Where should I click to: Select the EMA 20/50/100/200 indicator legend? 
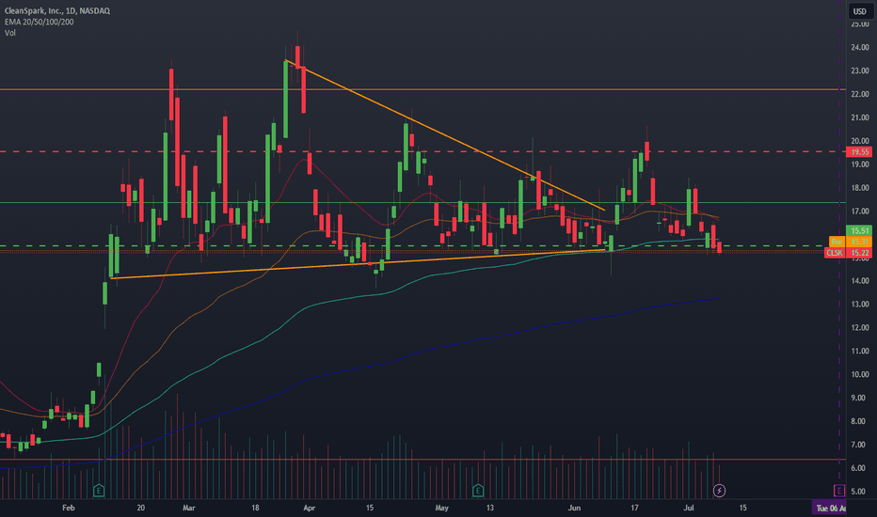[40, 22]
